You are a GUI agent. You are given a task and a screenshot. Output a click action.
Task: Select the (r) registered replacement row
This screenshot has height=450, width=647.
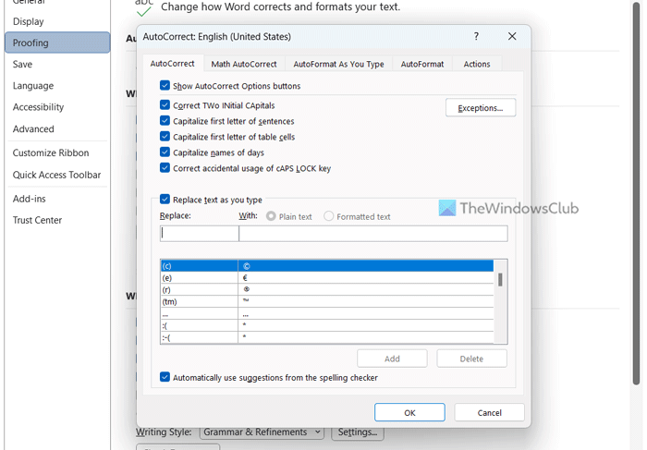[x=326, y=289]
